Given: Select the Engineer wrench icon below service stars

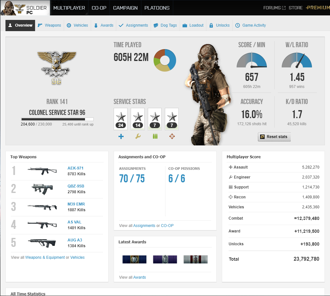Looking at the screenshot, I should tap(138, 136).
